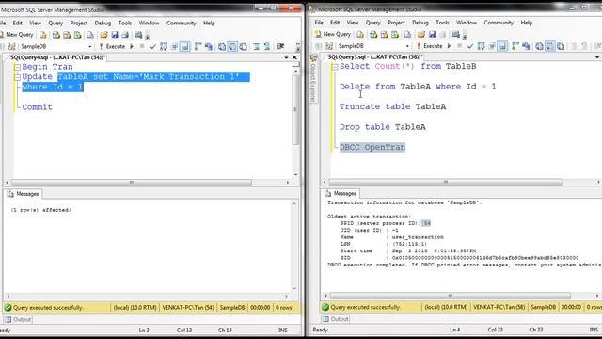Image resolution: width=602 pixels, height=339 pixels.
Task: Click Execute in SQLQuery4 window
Action: click(x=112, y=46)
